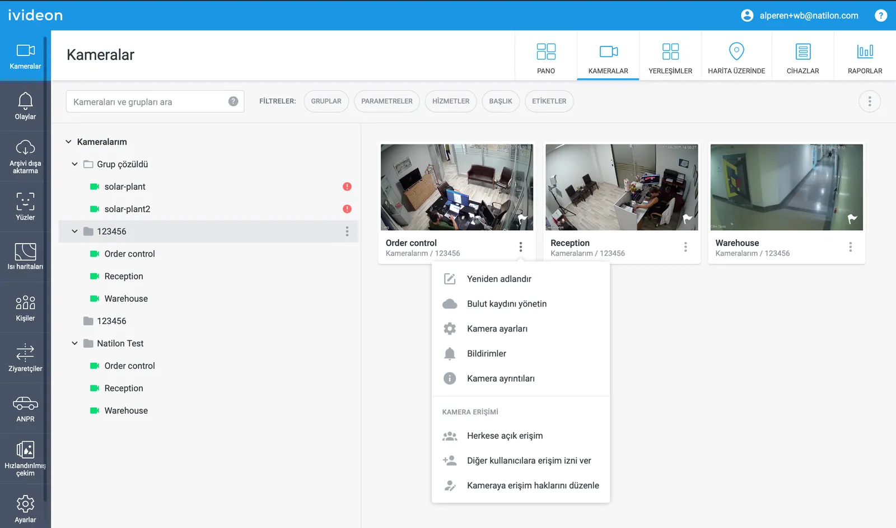This screenshot has width=896, height=528.
Task: Toggle the GRUPLAR filter chip
Action: pyautogui.click(x=326, y=101)
